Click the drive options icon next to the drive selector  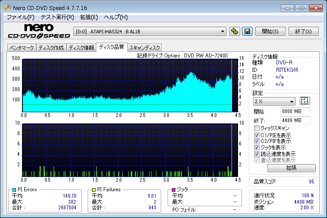(235, 32)
